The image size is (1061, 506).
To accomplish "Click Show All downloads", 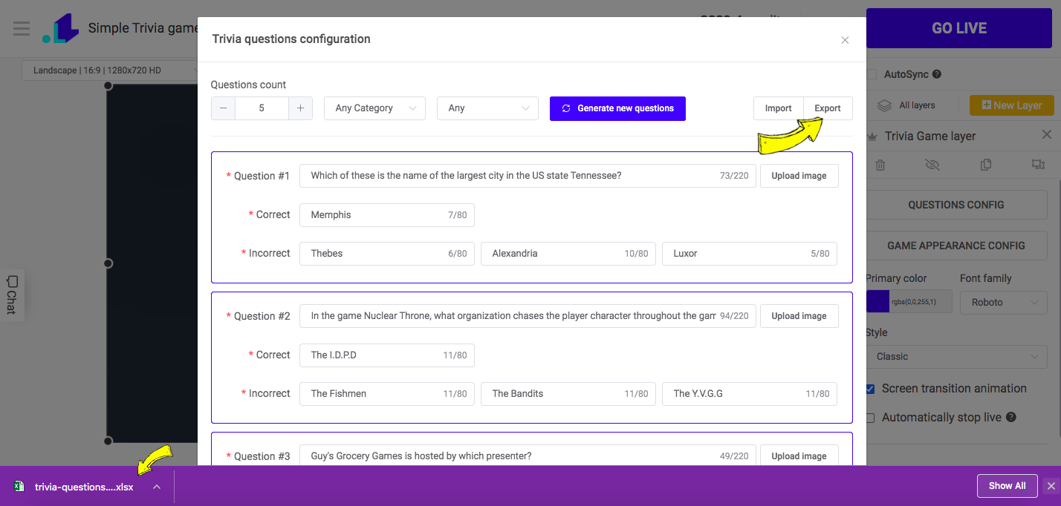I will 1007,486.
